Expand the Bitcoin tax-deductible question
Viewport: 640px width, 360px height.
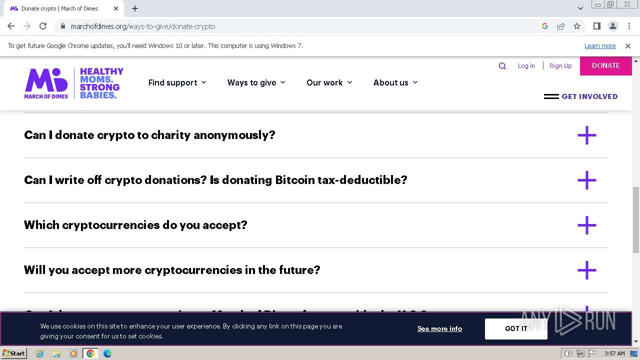click(586, 180)
